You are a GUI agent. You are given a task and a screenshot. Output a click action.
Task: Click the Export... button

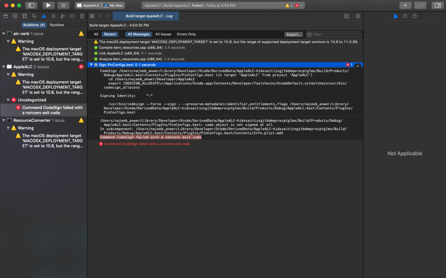click(293, 34)
